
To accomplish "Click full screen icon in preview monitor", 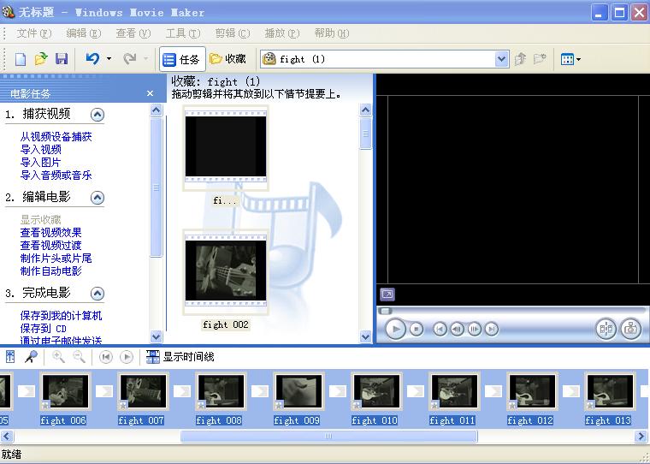I will tap(387, 294).
